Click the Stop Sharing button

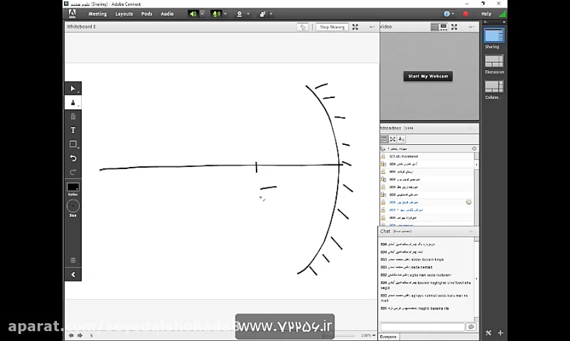(x=332, y=27)
